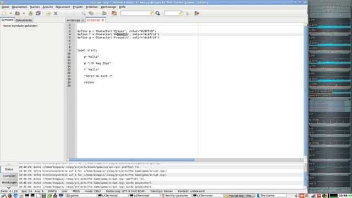352x198 pixels.
Task: Create a new file via toolbar icon
Action: pyautogui.click(x=4, y=13)
